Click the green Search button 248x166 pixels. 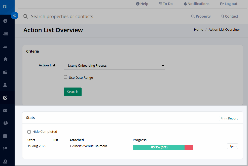[73, 92]
